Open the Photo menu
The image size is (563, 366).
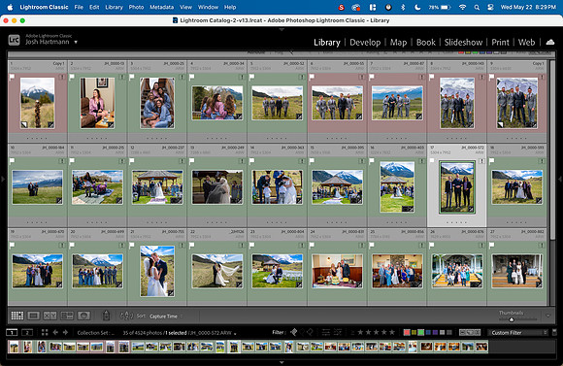pos(136,7)
